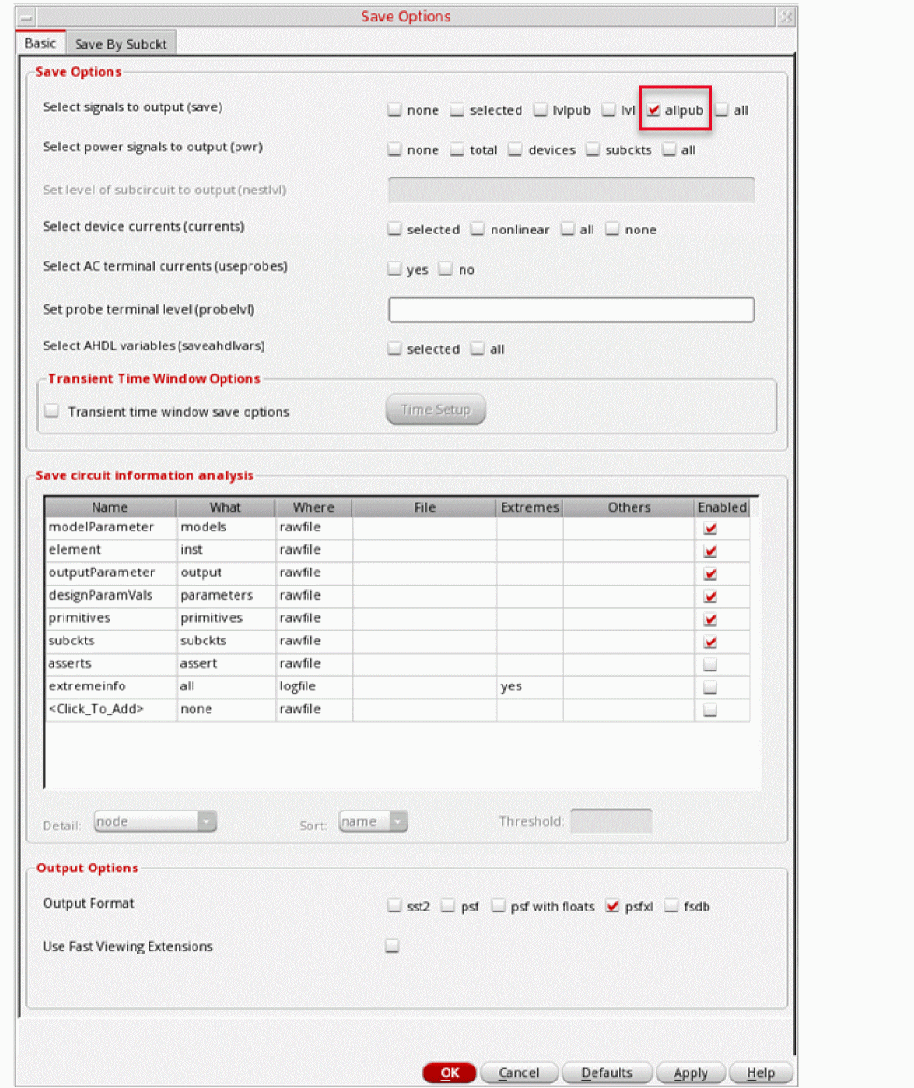Enable the asserts row checkbox
The height and width of the screenshot is (1088, 914).
pos(710,665)
